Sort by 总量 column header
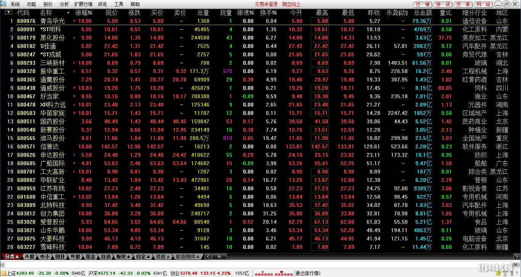Image resolution: width=521 pixels, height=277 pixels. [x=203, y=13]
